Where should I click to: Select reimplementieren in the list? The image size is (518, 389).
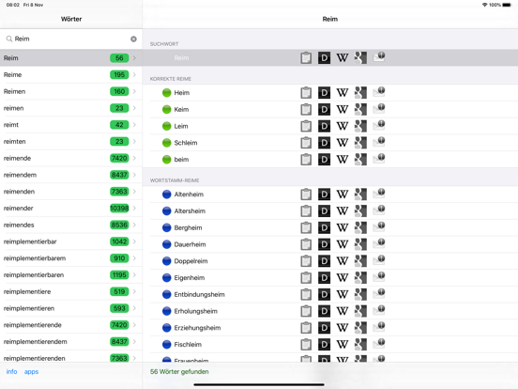click(x=71, y=308)
